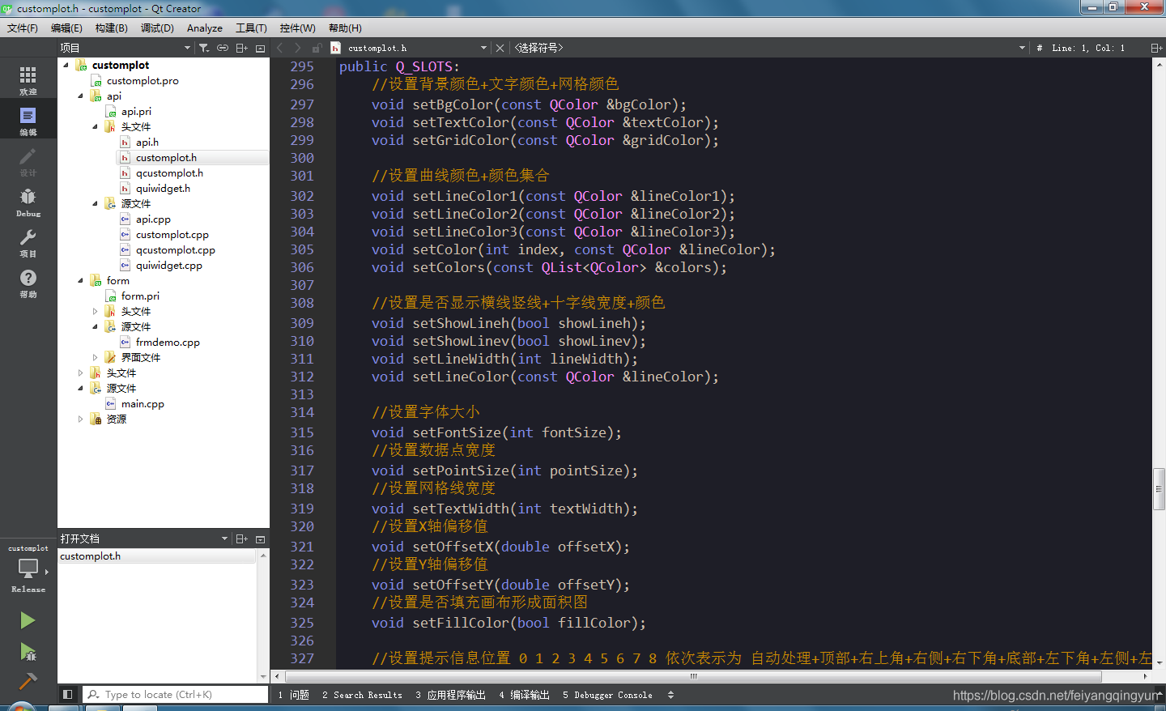
Task: Open the Help (帮助) mode
Action: (28, 283)
